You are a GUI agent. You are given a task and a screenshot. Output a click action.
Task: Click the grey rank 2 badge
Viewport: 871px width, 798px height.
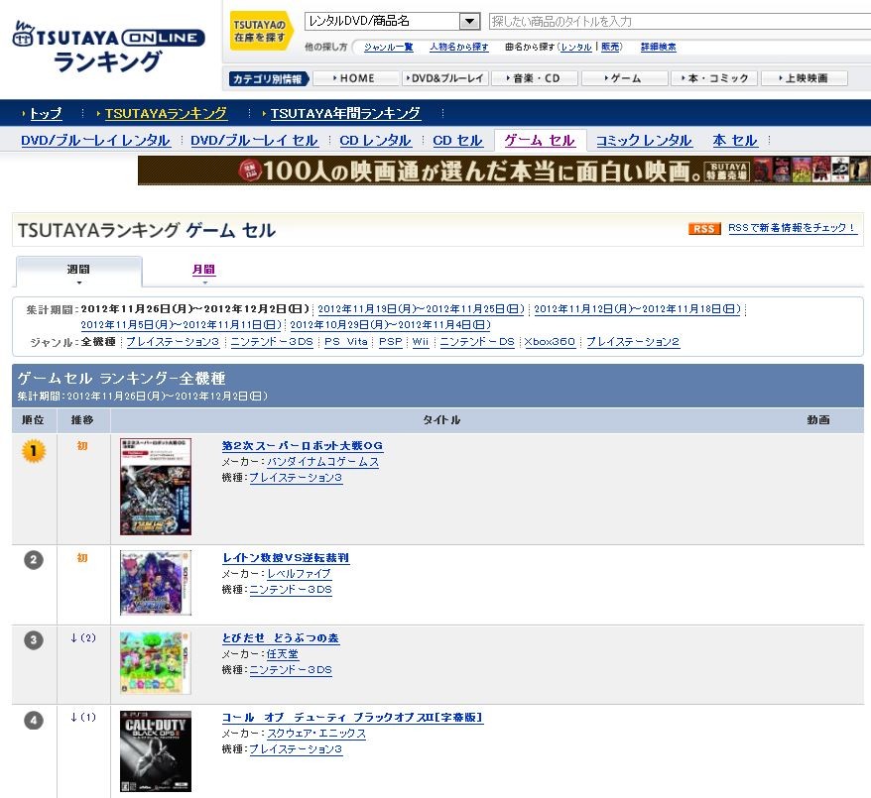coord(34,560)
